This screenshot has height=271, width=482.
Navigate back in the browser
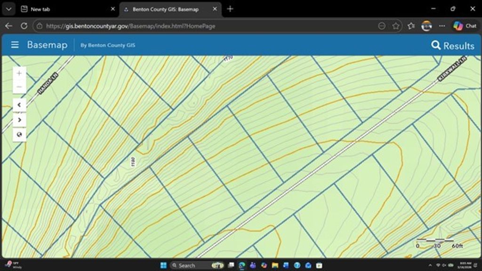[8, 26]
